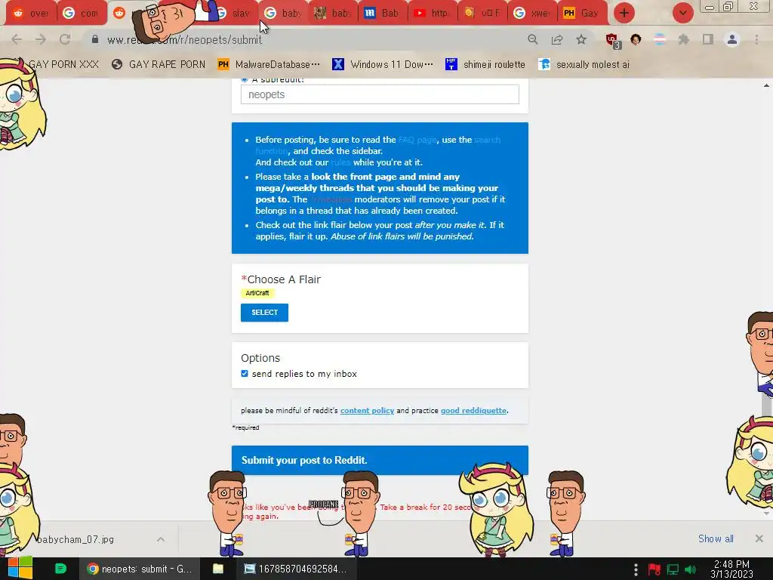Click 'Show all' downloads link
Viewport: 773px width, 580px height.
pyautogui.click(x=716, y=538)
